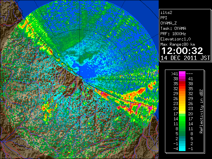Click the 'PPI' scan type text
212x159 pixels.
pos(164,18)
